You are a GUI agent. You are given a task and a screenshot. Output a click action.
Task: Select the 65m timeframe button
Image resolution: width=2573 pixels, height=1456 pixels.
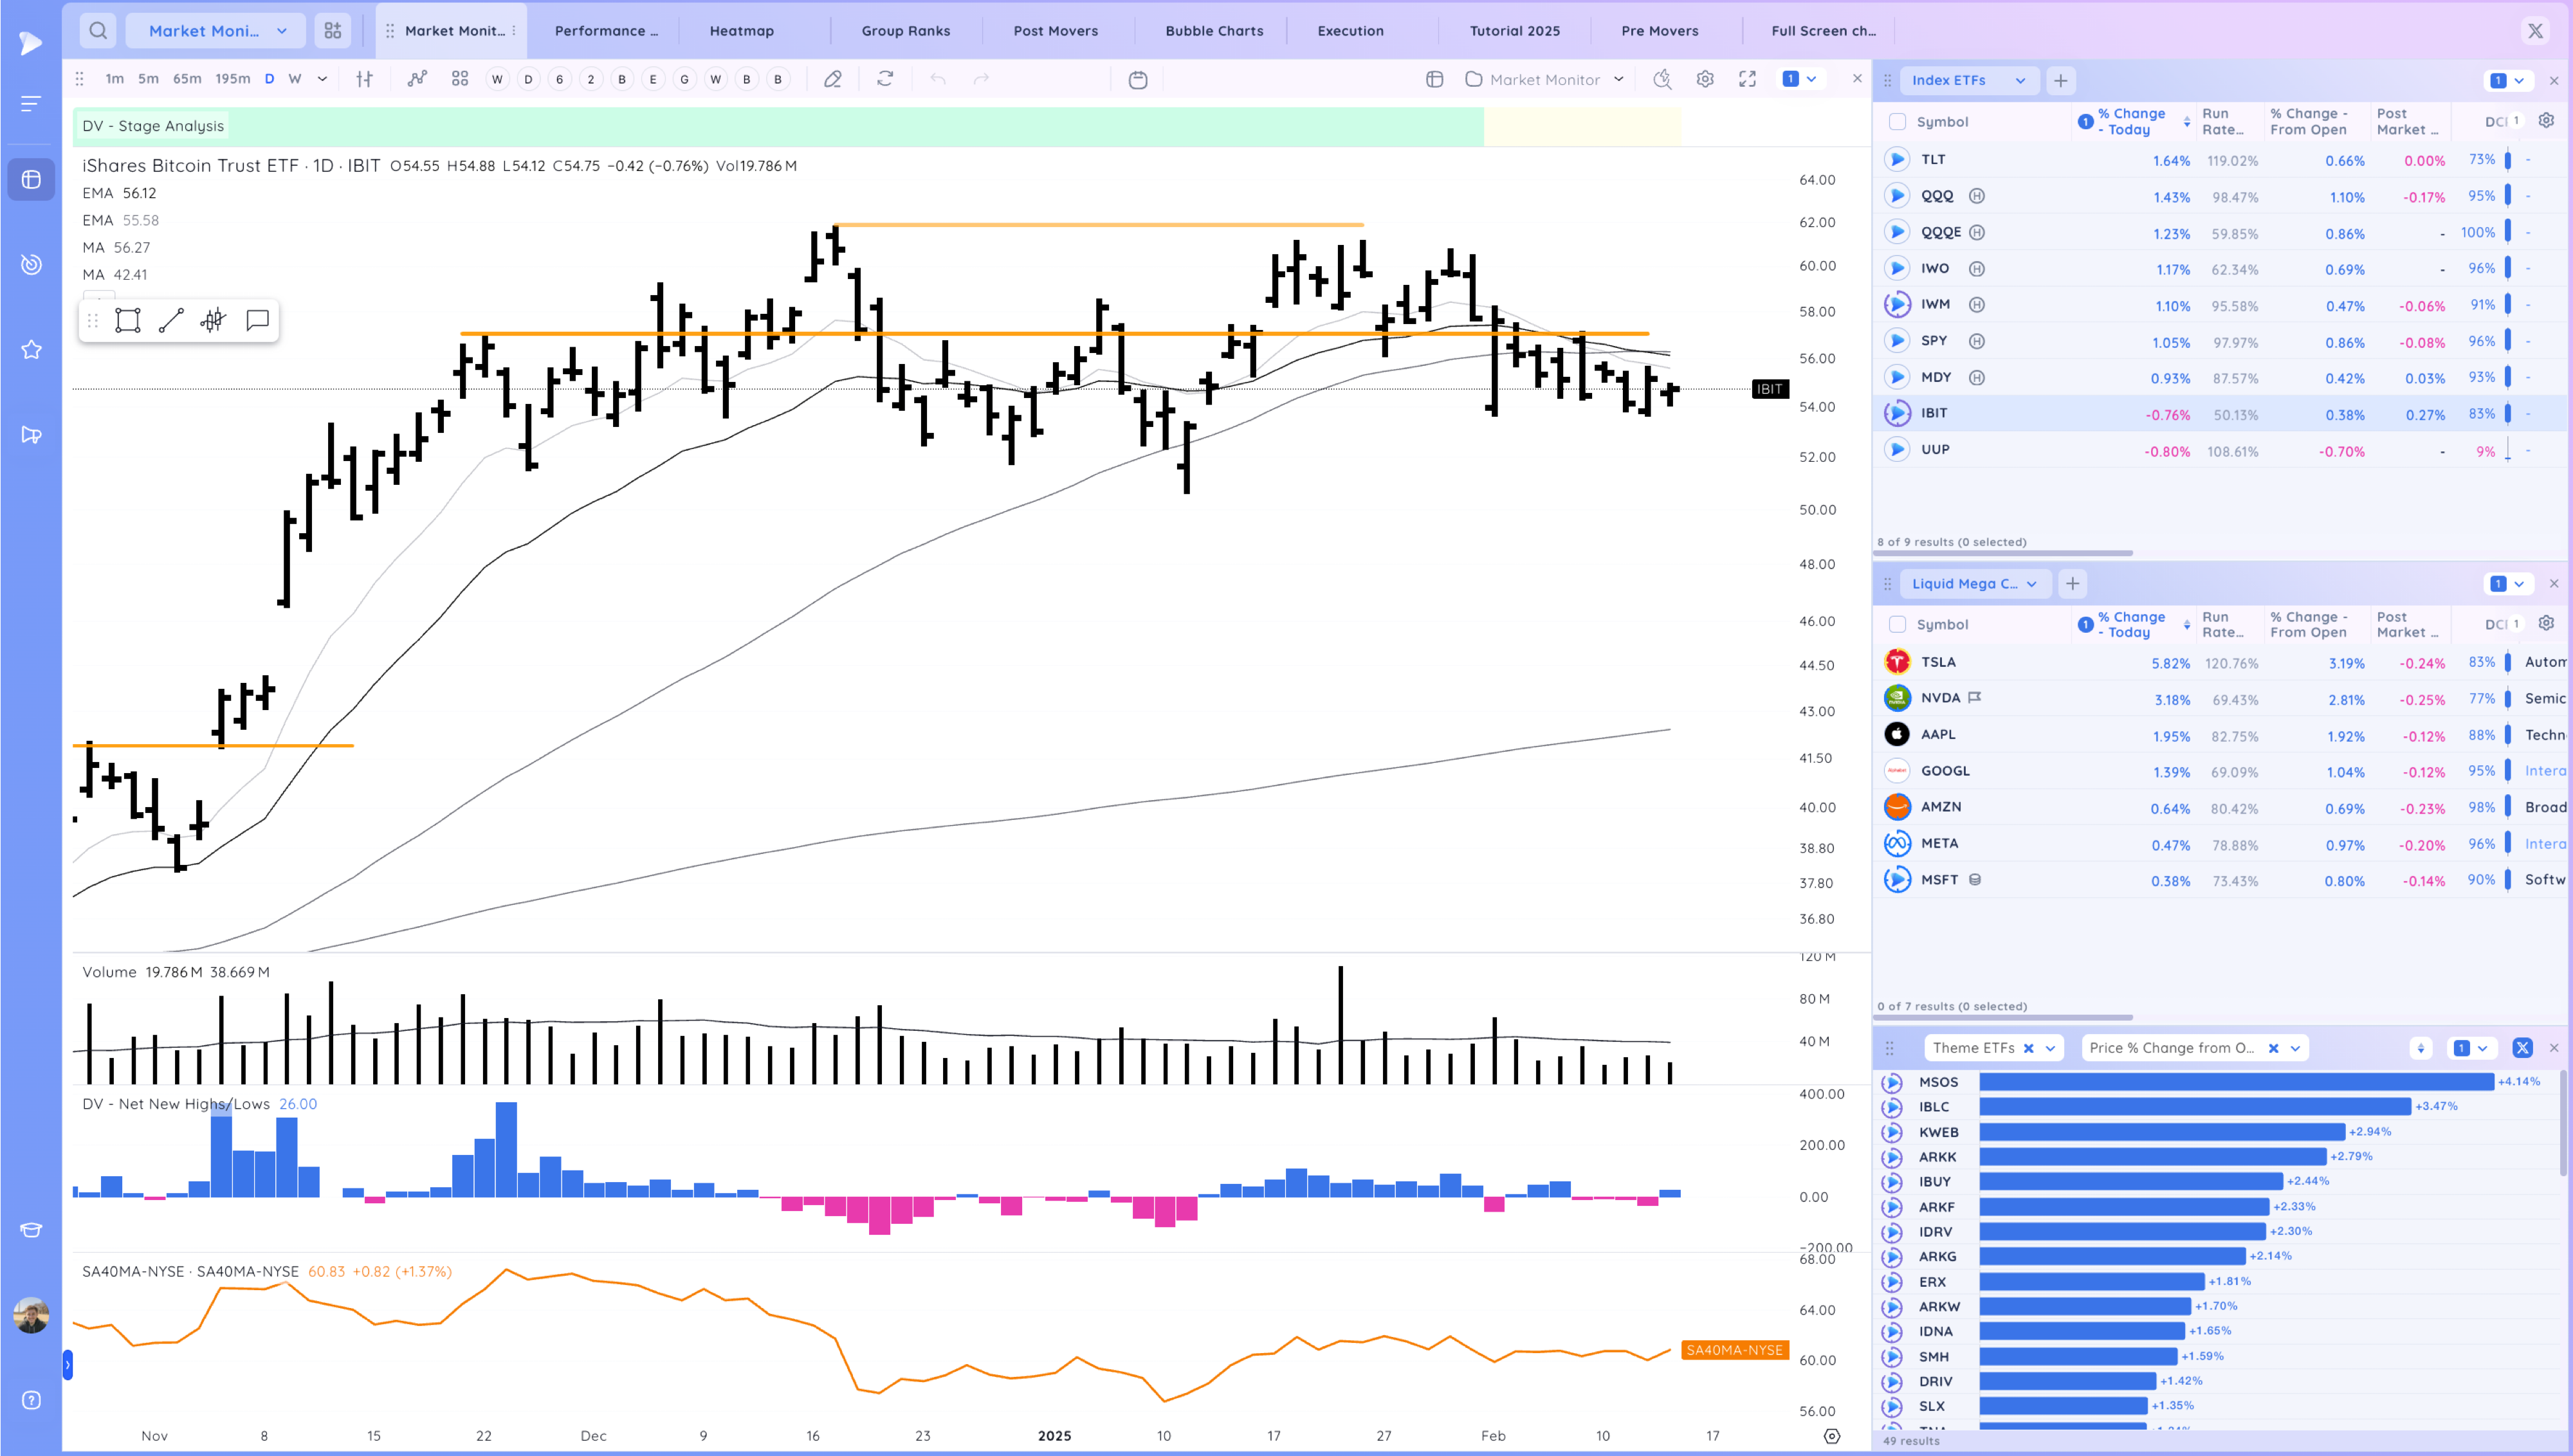point(187,79)
